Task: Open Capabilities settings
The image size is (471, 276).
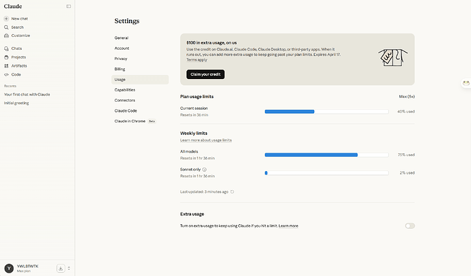Action: [125, 90]
